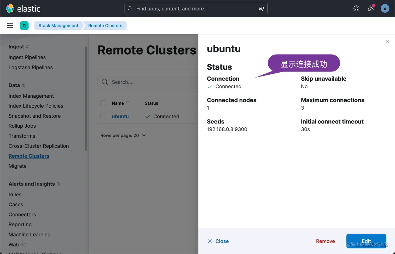The image size is (395, 254).
Task: Open Rollup Jobs in the sidebar
Action: coord(22,126)
